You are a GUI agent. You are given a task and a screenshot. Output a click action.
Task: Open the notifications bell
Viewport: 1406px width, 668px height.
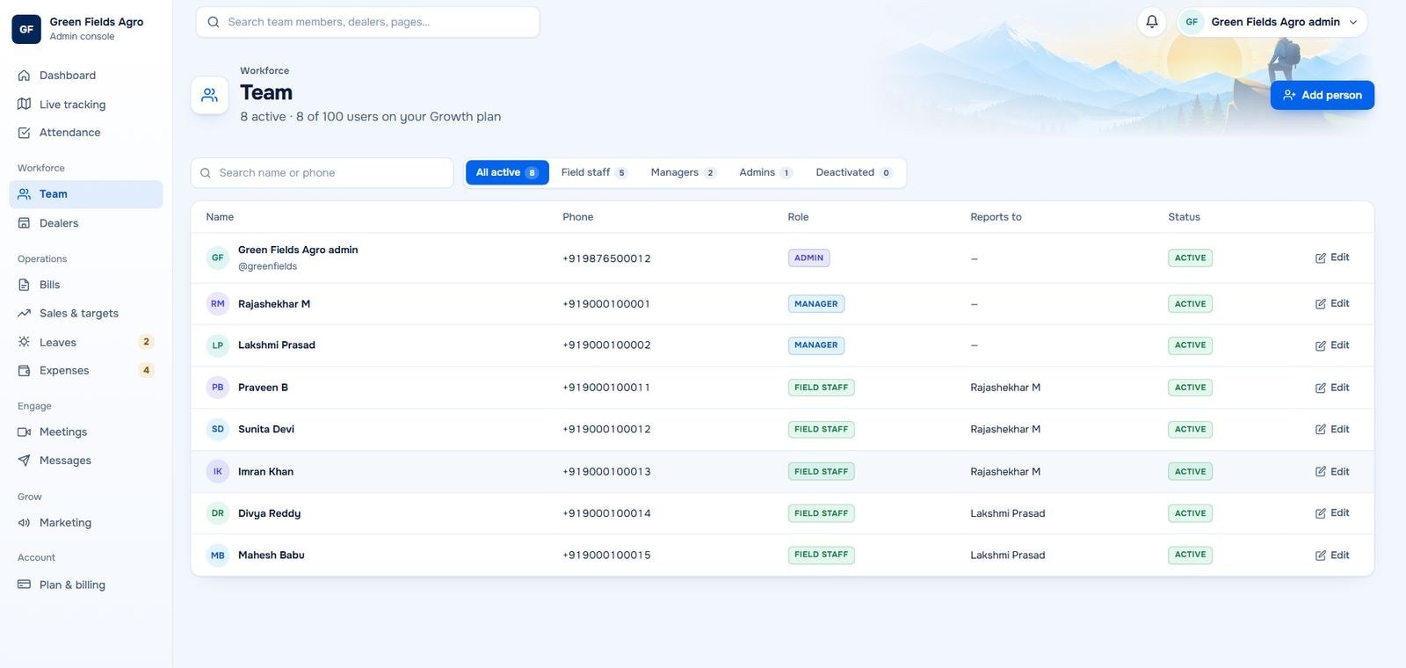[1151, 22]
